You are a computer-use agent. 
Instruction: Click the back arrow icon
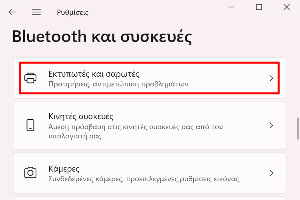pyautogui.click(x=12, y=12)
